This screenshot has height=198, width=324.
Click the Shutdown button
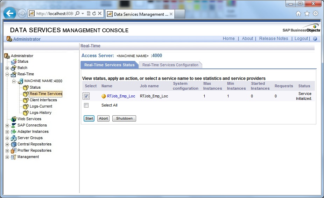pos(124,118)
